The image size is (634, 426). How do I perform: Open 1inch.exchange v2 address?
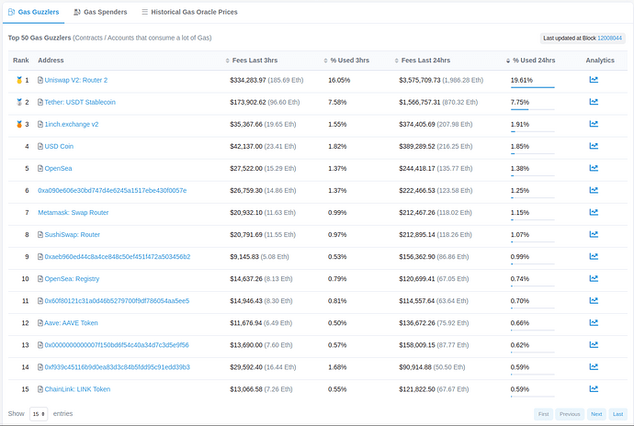pyautogui.click(x=72, y=124)
